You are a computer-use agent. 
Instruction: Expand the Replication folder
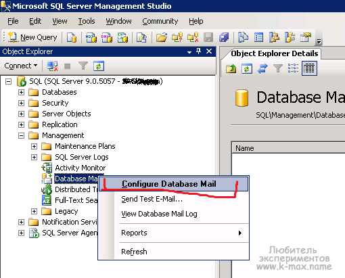tap(21, 124)
